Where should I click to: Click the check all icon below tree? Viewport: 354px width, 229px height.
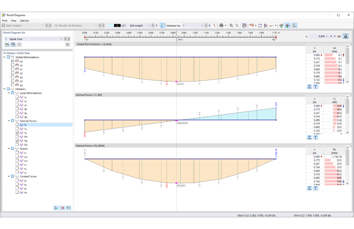point(56,208)
